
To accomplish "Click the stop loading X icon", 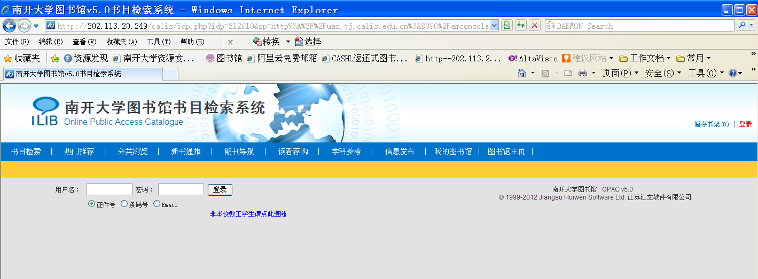I will [x=535, y=26].
